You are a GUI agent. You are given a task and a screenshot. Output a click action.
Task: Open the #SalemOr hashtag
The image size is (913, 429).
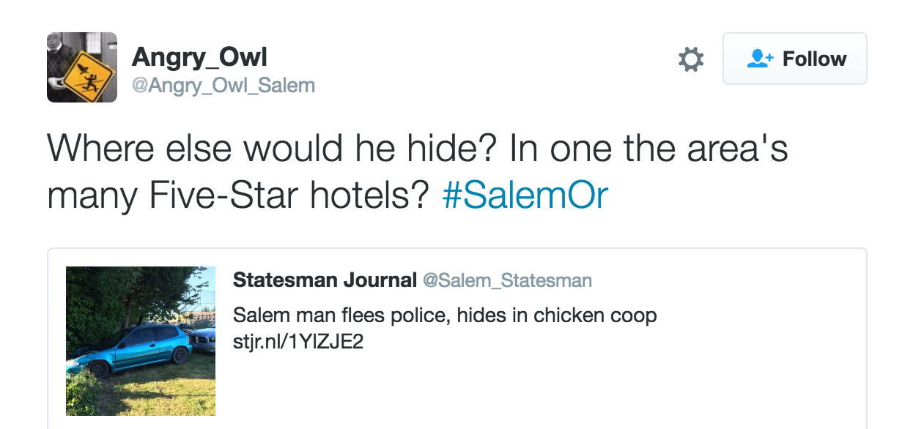pyautogui.click(x=525, y=195)
